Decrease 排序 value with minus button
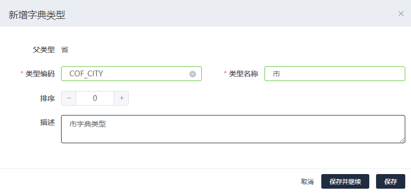 coord(69,98)
